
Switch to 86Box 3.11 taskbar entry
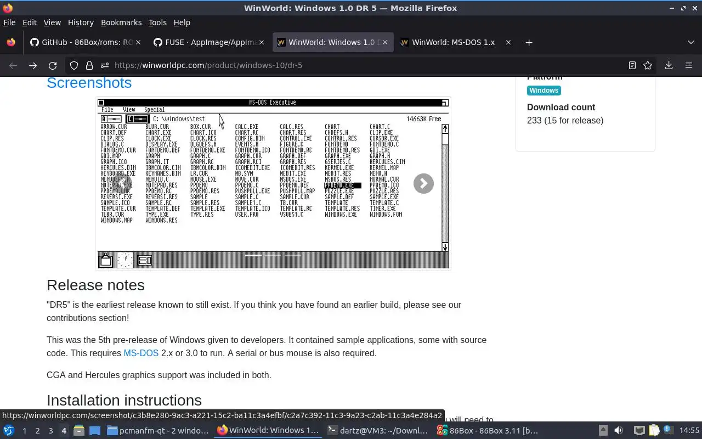(x=488, y=431)
